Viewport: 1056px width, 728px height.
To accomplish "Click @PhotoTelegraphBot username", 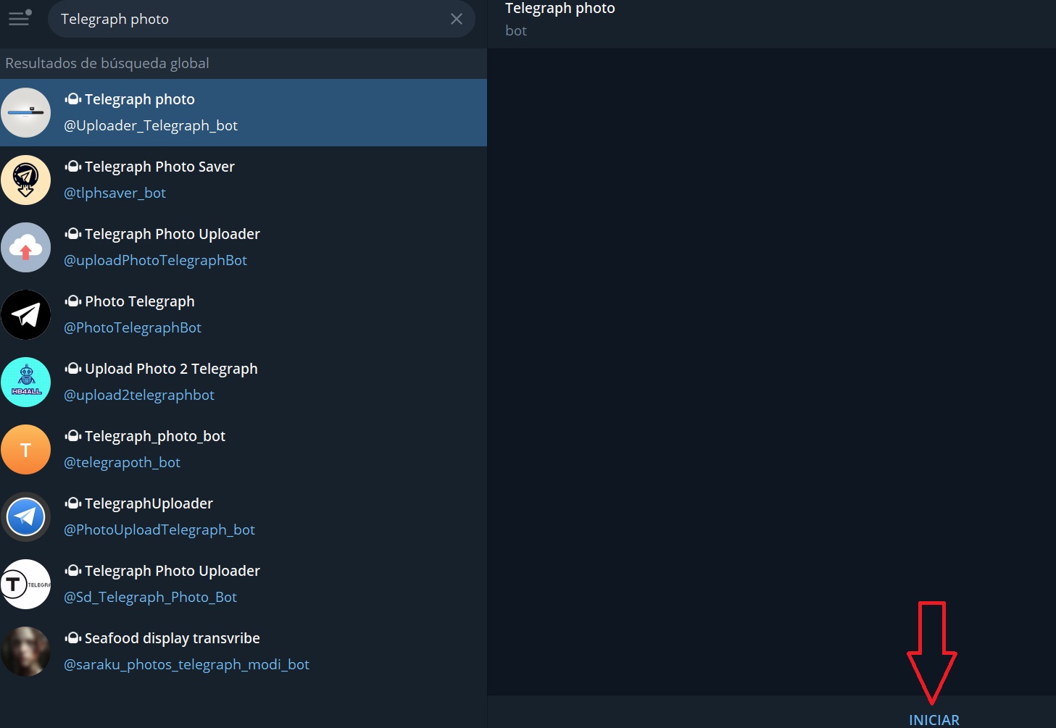I will [x=133, y=328].
